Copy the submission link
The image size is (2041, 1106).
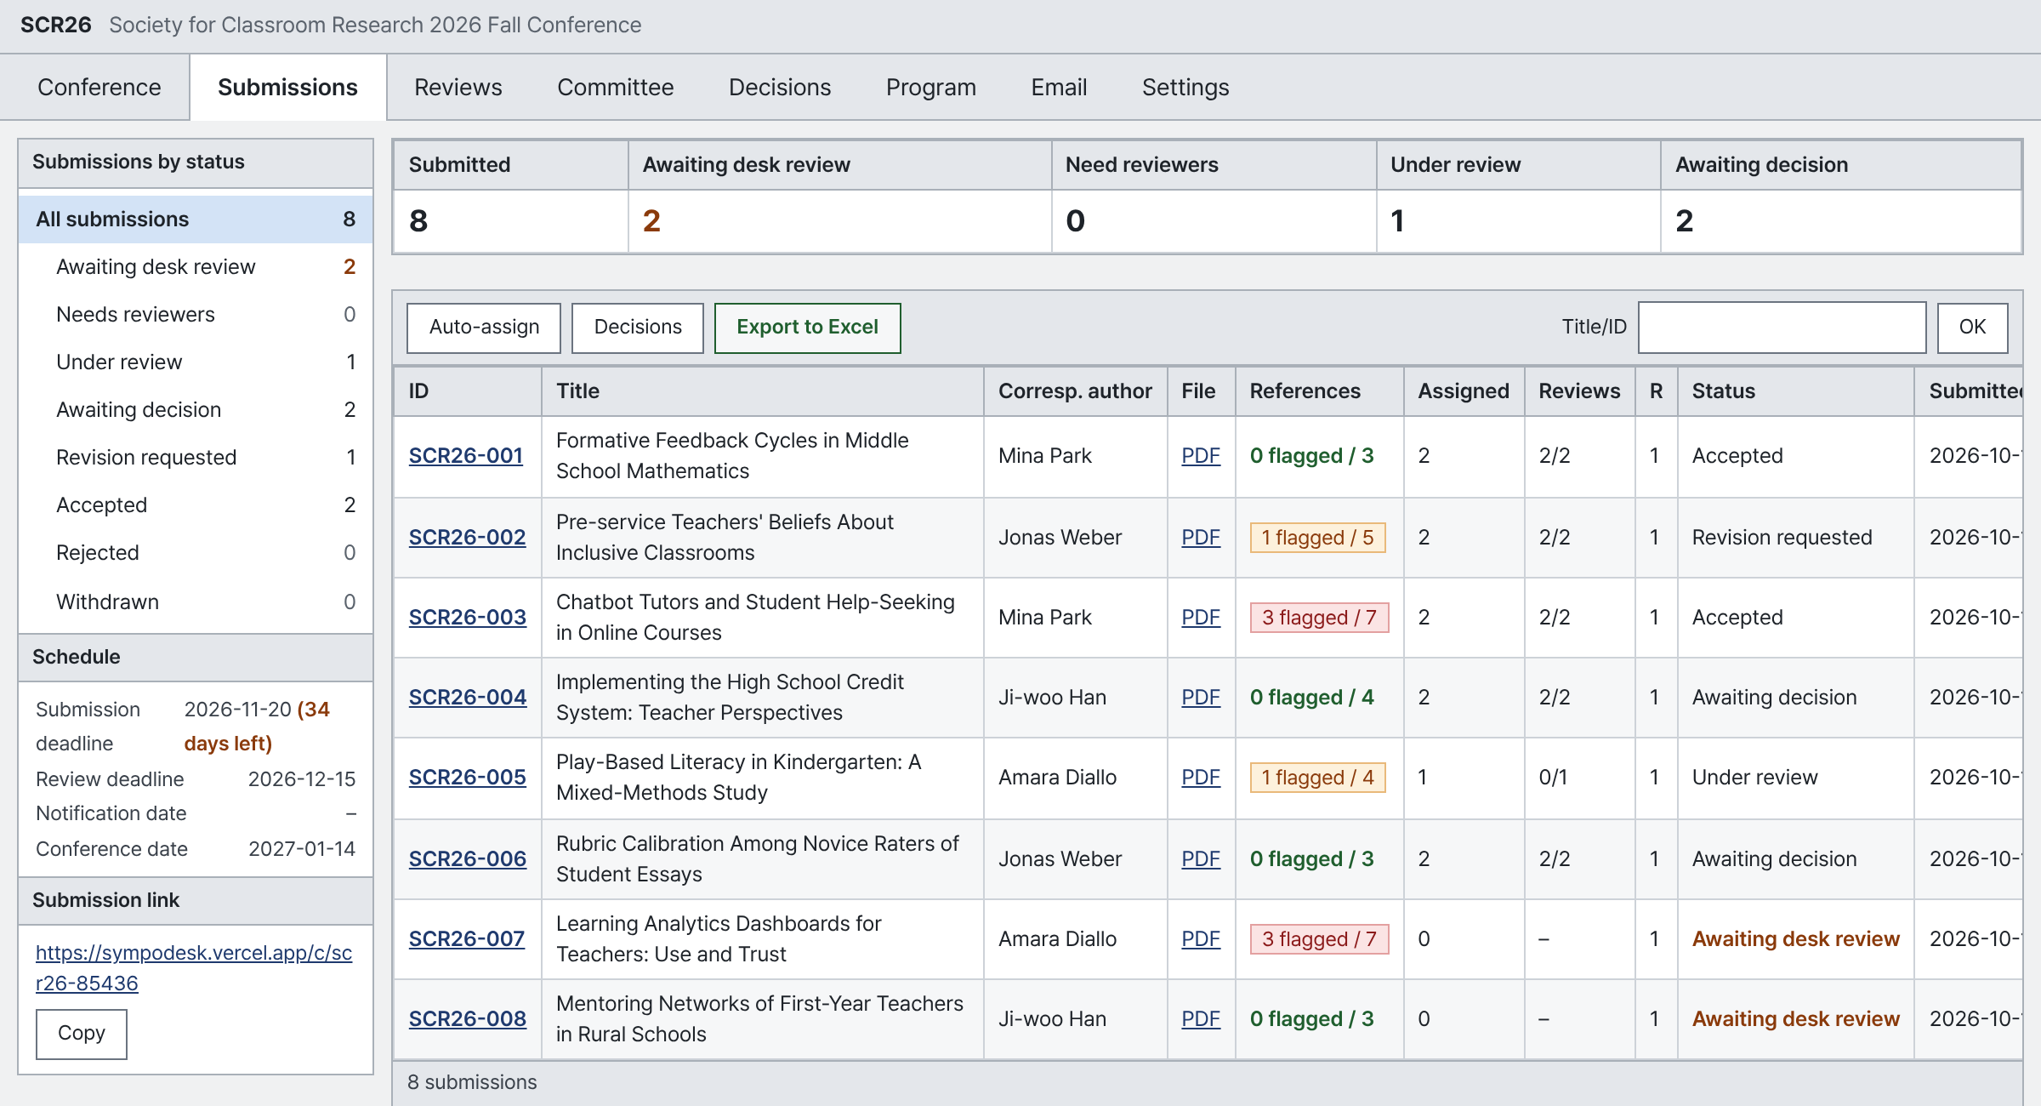pos(82,1034)
